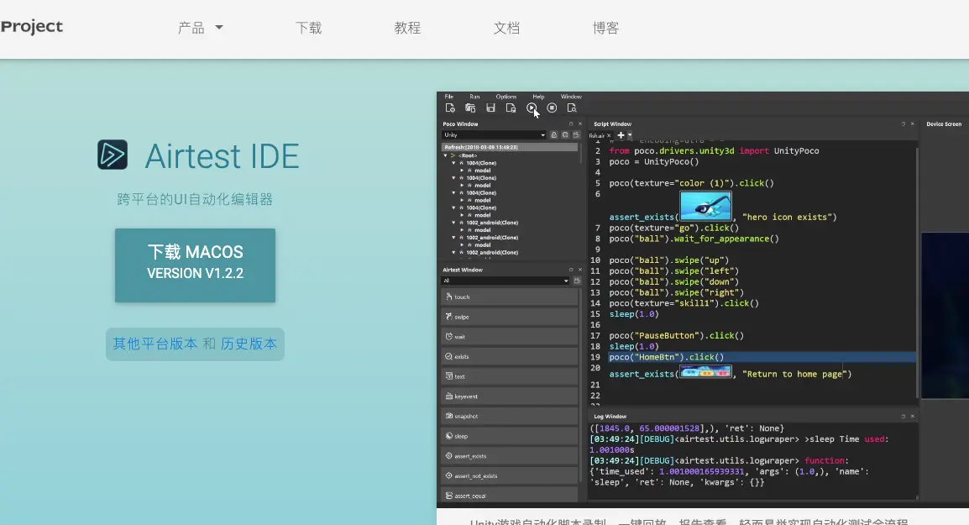Click code line poco("PauseButton").click()
The height and width of the screenshot is (525, 969).
click(x=676, y=336)
